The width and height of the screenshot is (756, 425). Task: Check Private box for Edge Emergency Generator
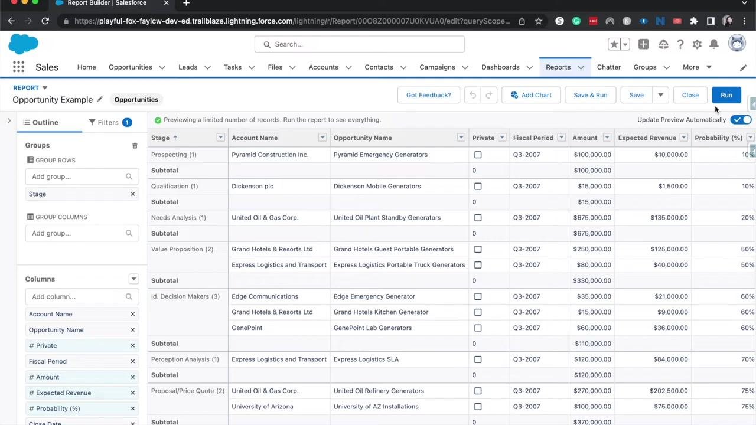click(478, 296)
